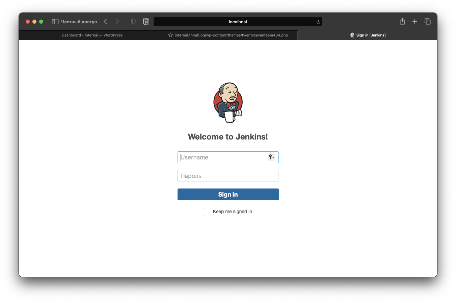Reload the page with the refresh icon

[x=318, y=22]
